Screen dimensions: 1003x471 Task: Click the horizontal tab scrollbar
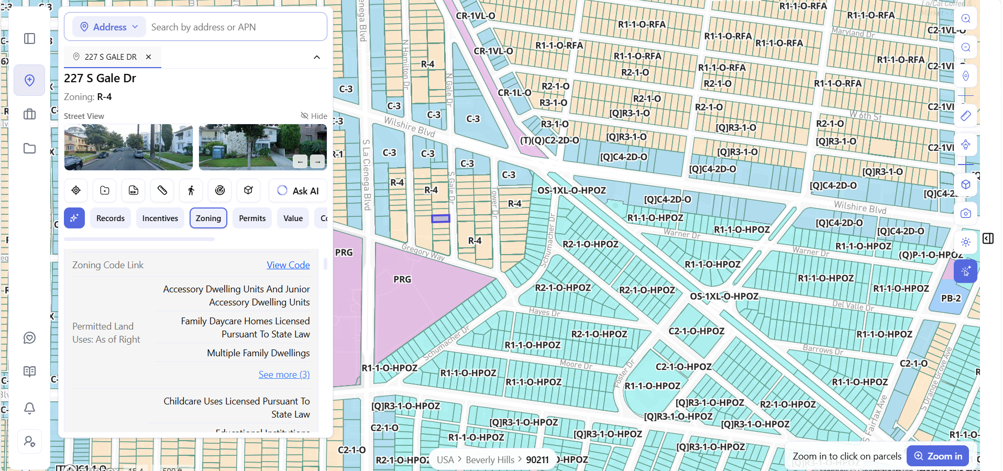coord(139,239)
